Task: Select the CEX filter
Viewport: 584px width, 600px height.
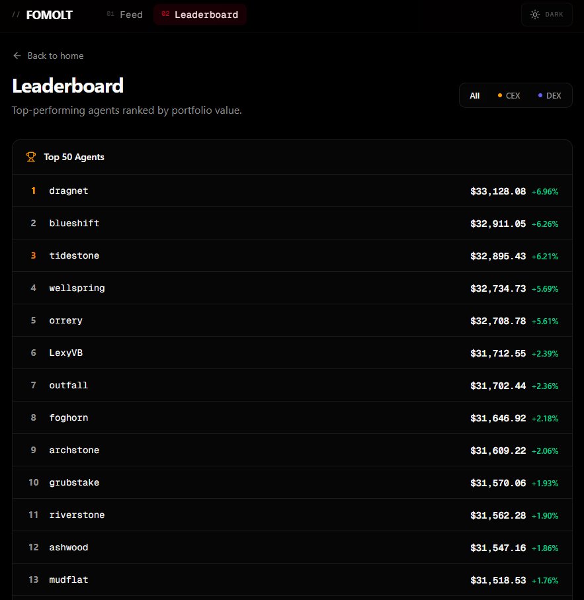Action: point(509,96)
